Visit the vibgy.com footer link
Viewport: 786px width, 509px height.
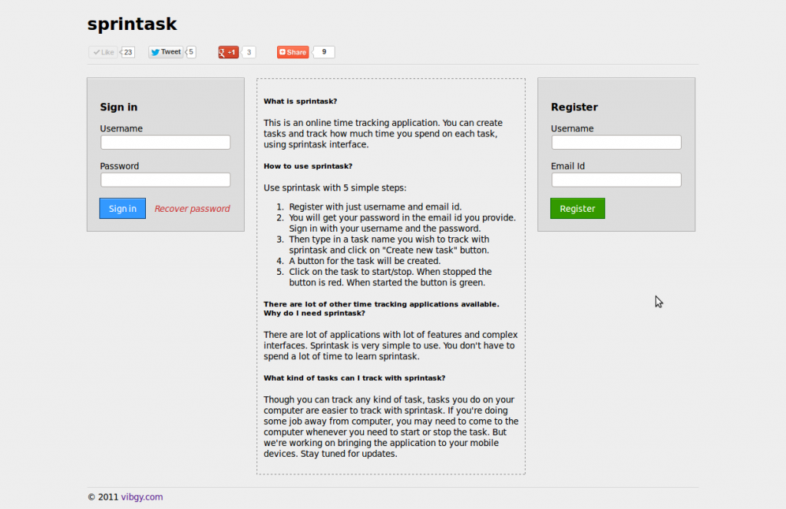tap(141, 497)
